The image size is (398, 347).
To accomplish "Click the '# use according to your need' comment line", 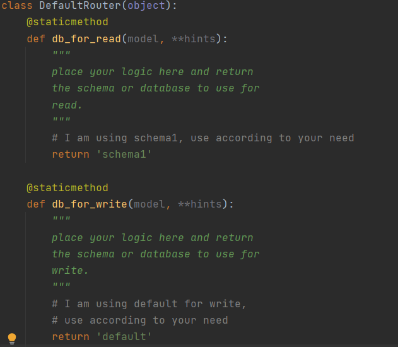I will pos(139,321).
